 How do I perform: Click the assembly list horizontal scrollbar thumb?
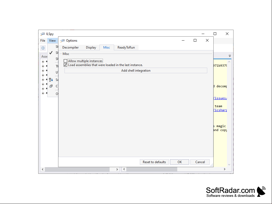(x=77, y=169)
